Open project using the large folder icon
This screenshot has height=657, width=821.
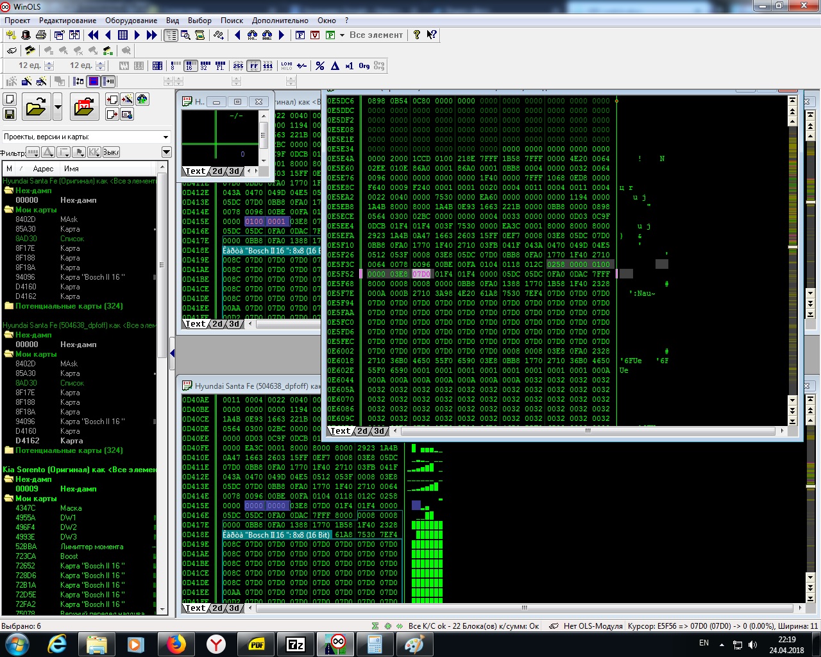coord(36,107)
